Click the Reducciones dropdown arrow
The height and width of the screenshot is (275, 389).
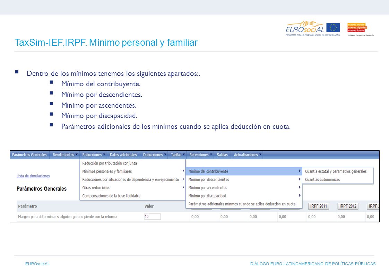104,154
